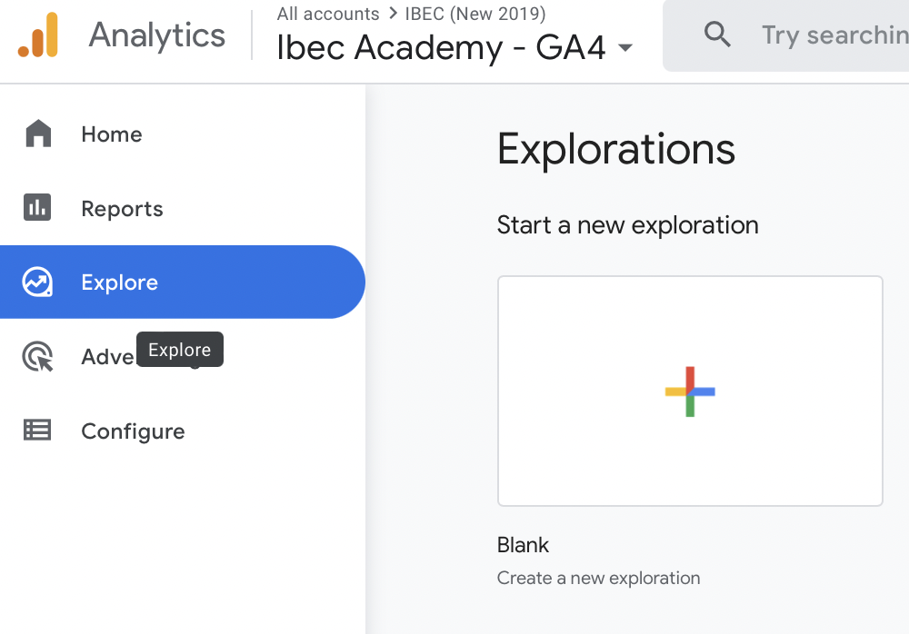
Task: Click the Explore trend-line icon
Action: 38,282
